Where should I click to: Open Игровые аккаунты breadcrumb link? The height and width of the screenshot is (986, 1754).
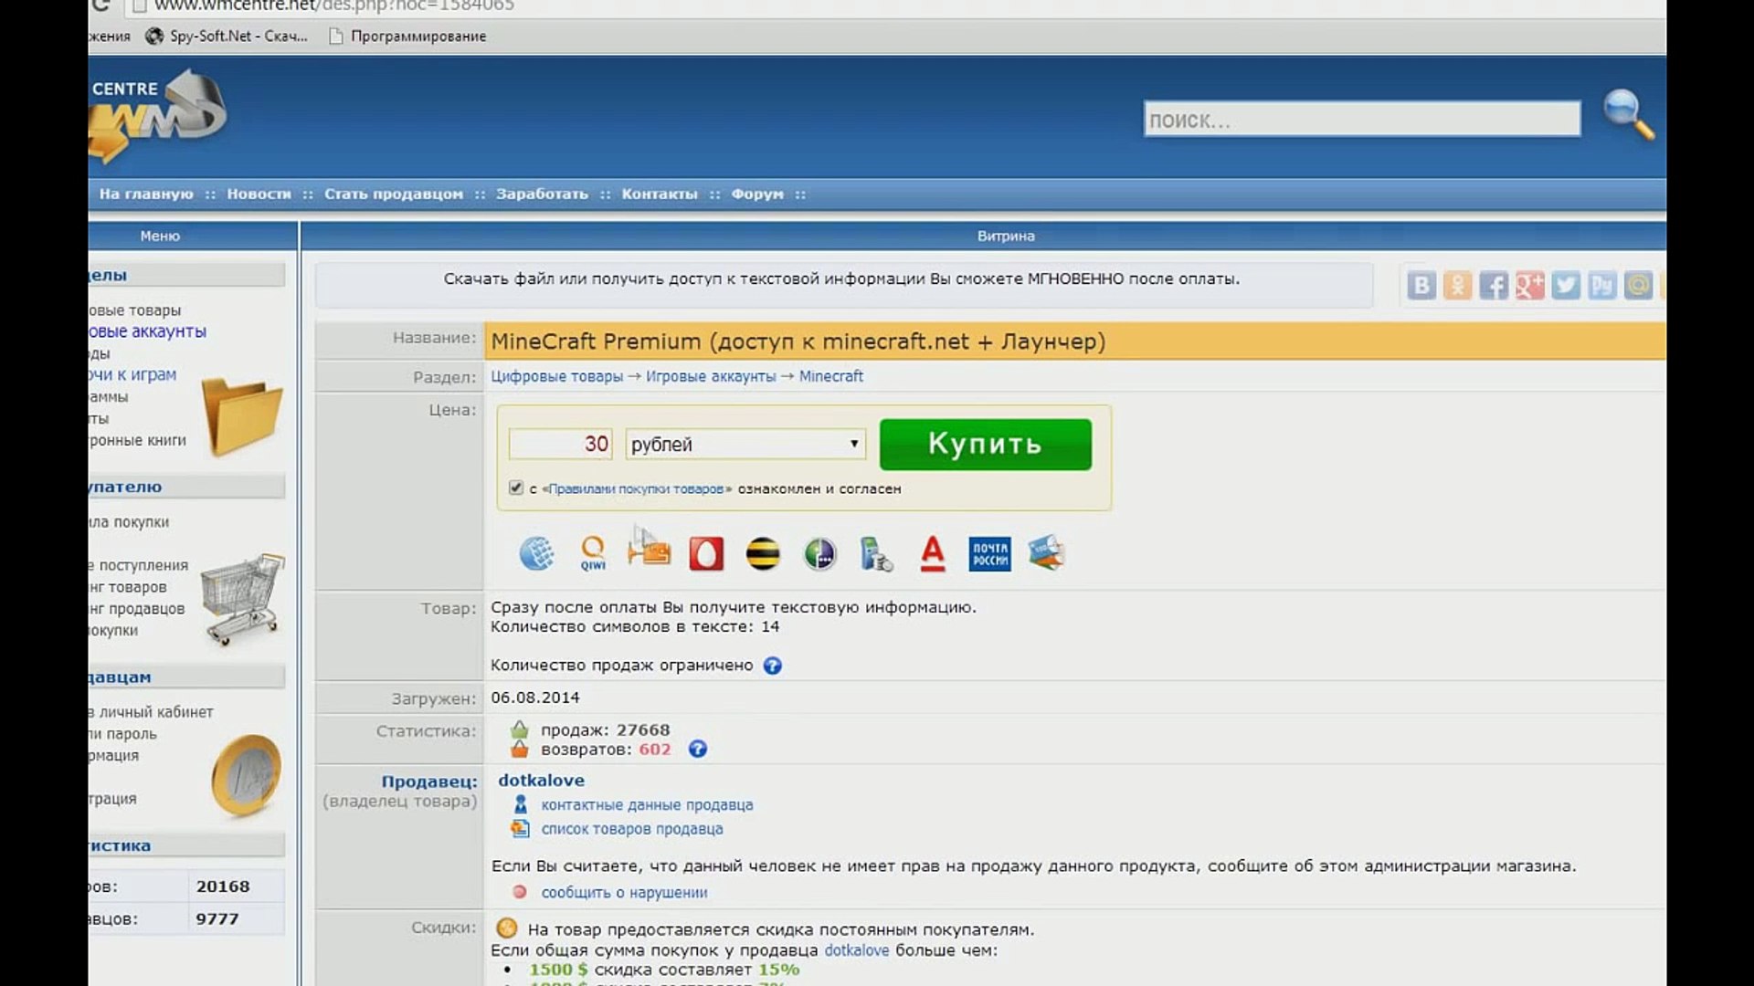(711, 376)
